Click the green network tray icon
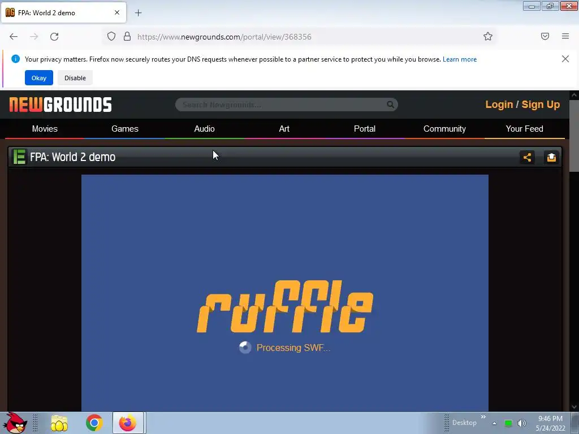Screen dimensions: 579x434 click(508, 423)
